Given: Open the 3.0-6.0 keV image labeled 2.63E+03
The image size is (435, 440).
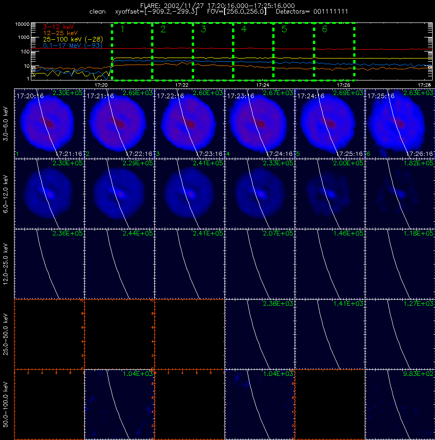Looking at the screenshot, I should (x=400, y=124).
